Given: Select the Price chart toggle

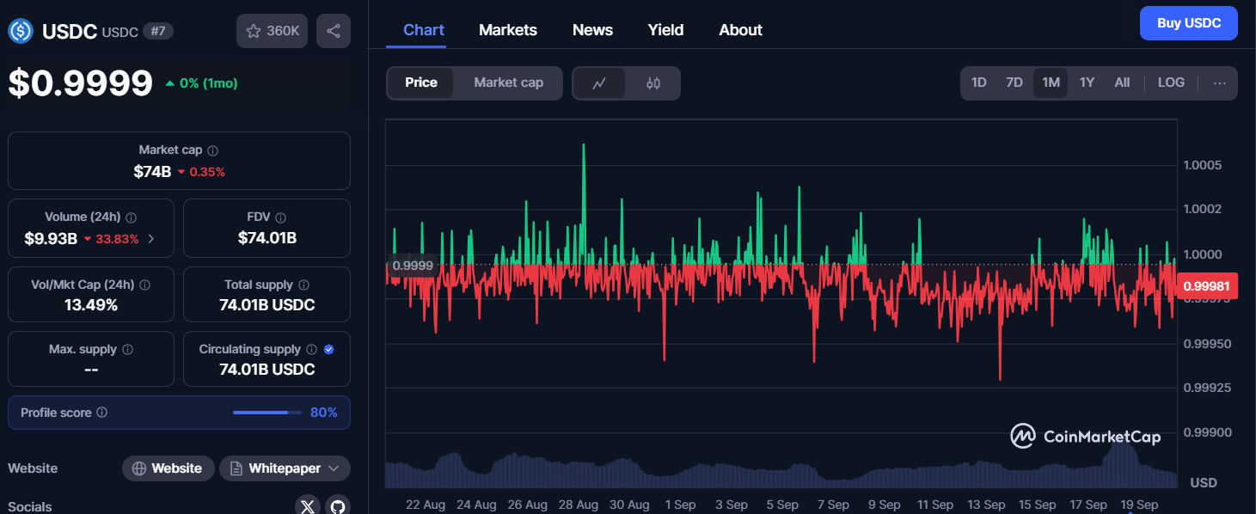Looking at the screenshot, I should [421, 83].
